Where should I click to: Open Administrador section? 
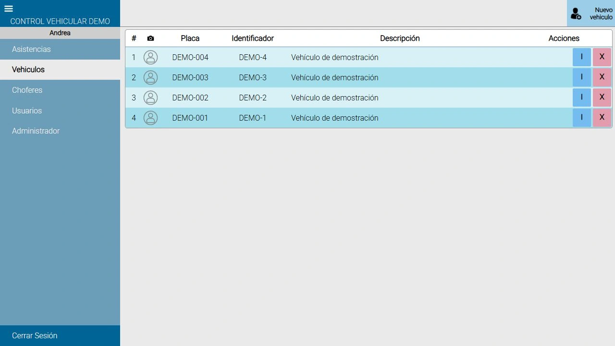(60, 131)
